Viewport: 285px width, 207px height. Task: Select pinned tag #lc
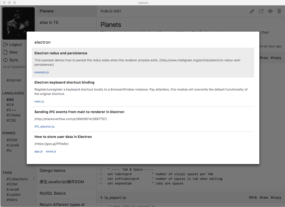pyautogui.click(x=9, y=150)
